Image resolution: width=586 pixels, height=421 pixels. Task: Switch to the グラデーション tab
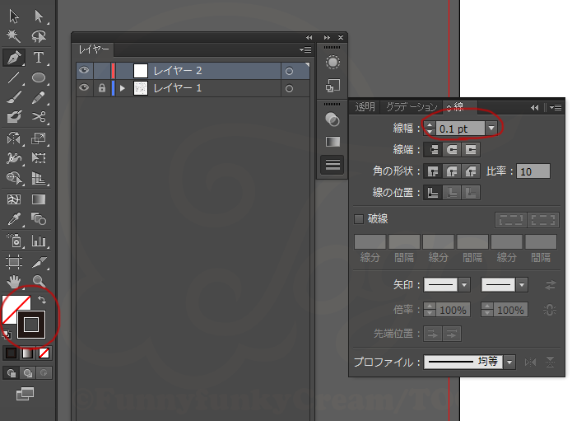tap(411, 107)
